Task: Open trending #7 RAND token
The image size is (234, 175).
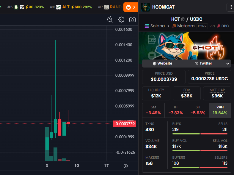Action: [x=110, y=7]
